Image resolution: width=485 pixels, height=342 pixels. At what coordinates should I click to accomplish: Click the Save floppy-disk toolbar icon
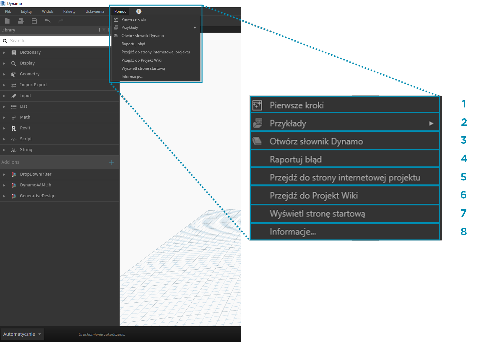(x=34, y=21)
